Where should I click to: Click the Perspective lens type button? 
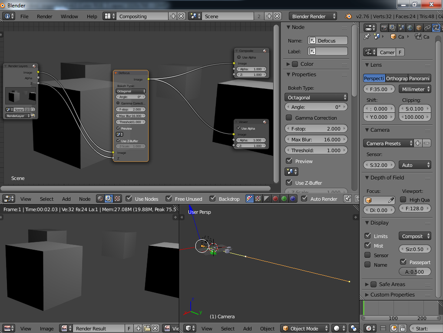tap(374, 78)
